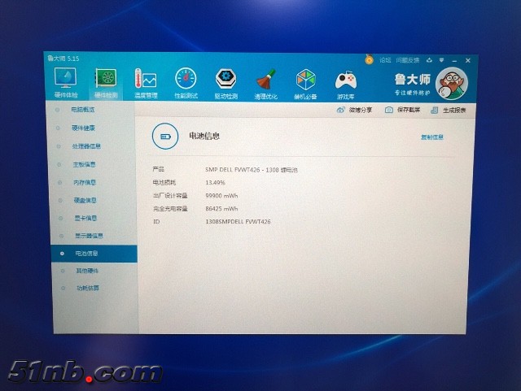
Task: Select 显示器信息 in sidebar
Action: click(x=89, y=236)
